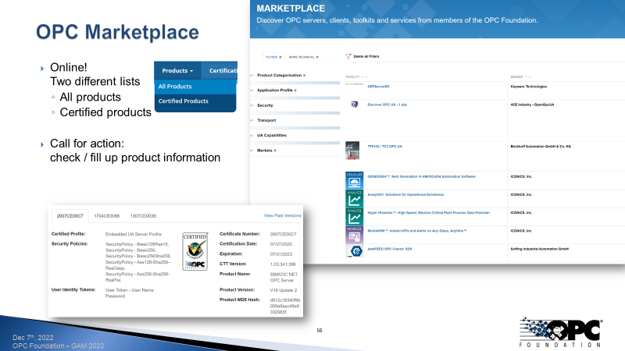Click the product version V16 Update 2

[x=284, y=290]
